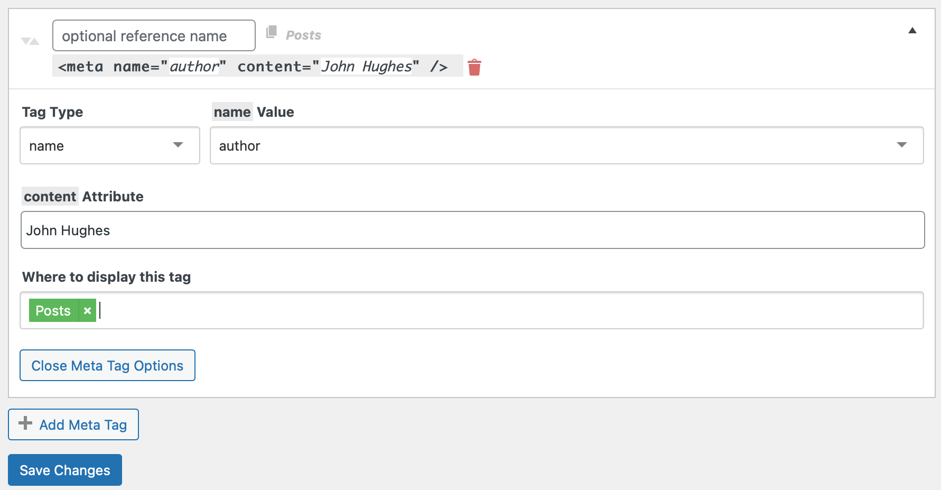Open the name Value dropdown showing author

[565, 145]
